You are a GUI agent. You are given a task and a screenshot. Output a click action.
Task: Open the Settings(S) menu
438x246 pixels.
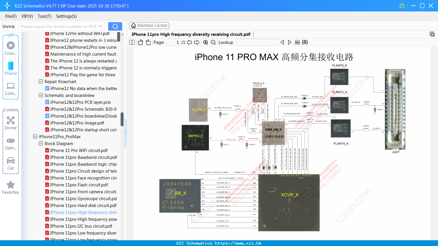(66, 16)
